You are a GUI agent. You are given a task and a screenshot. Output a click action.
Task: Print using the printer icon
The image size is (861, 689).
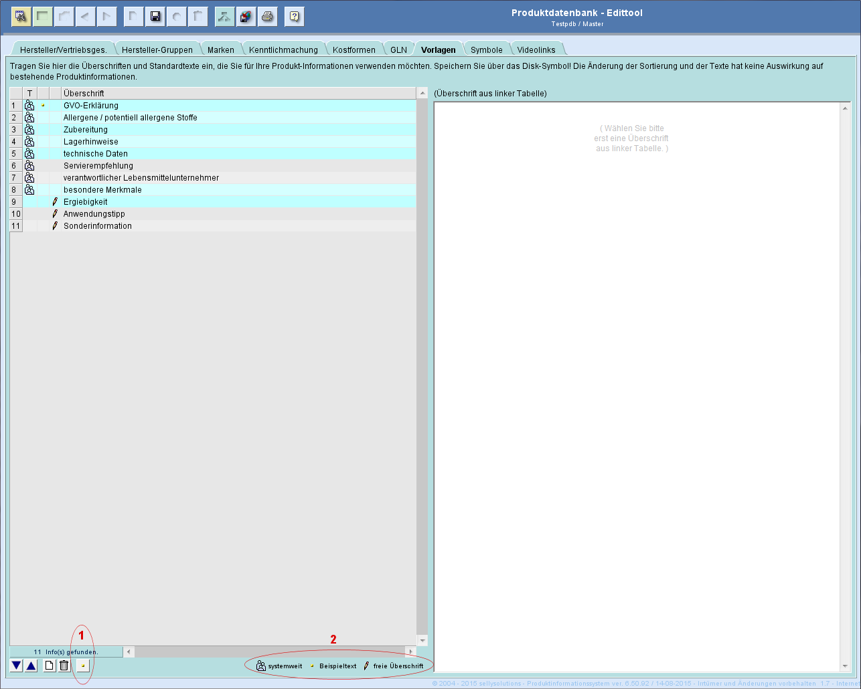268,17
